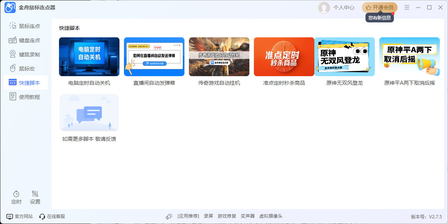The height and width of the screenshot is (224, 448).
Task: Open the 准点定时秒杀商品 script
Action: coord(284,57)
